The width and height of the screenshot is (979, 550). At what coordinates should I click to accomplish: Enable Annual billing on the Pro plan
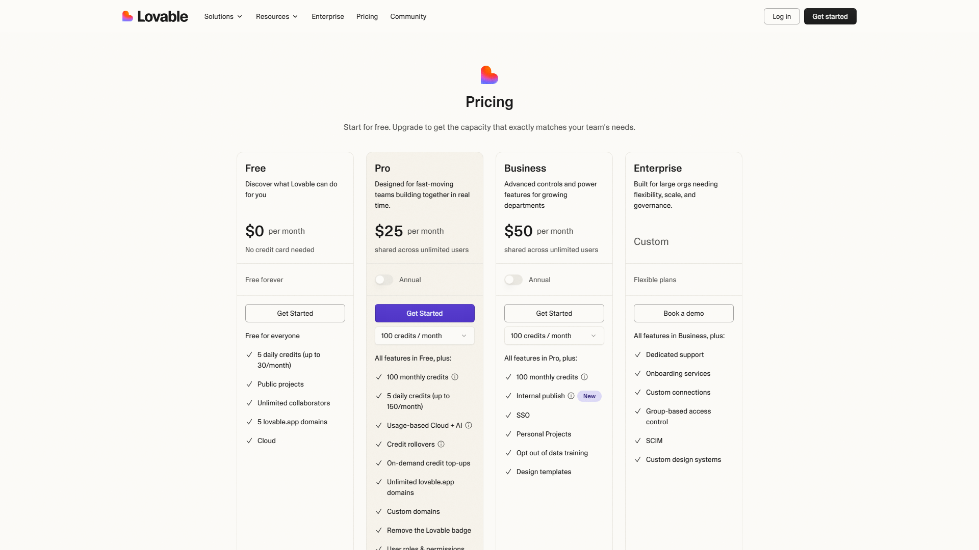[x=383, y=280]
